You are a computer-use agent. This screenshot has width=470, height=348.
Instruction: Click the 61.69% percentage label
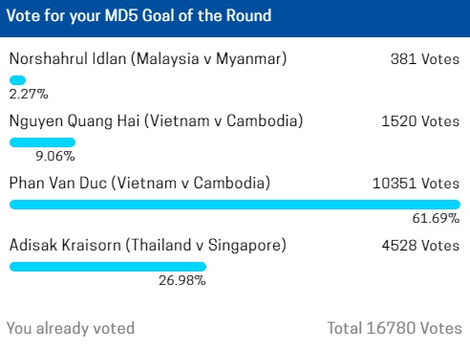(x=436, y=218)
